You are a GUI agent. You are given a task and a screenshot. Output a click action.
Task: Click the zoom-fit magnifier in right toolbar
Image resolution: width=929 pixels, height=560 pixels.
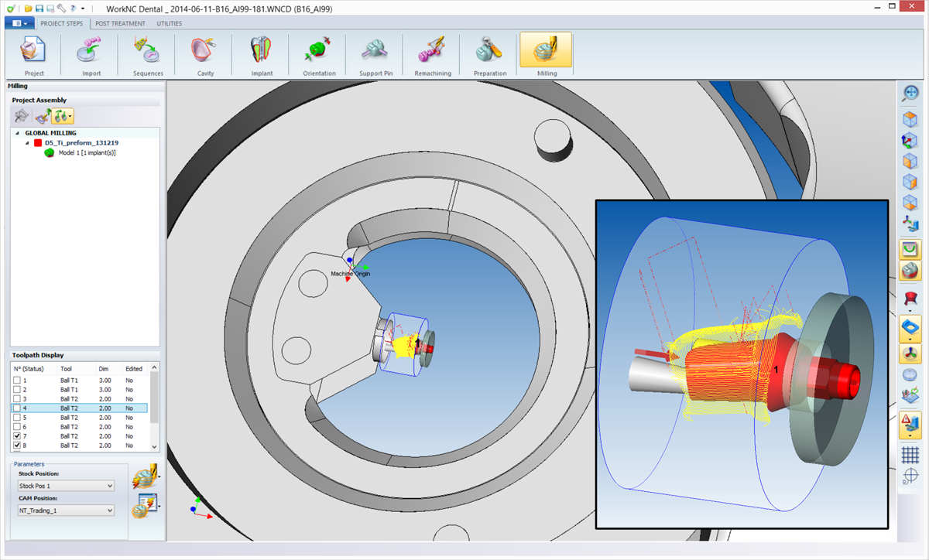tap(910, 94)
